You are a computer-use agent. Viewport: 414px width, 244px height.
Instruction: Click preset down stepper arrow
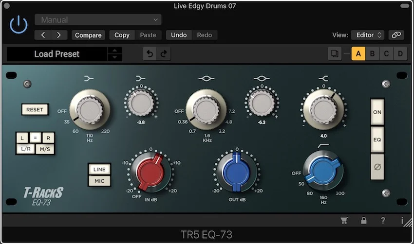pos(114,57)
